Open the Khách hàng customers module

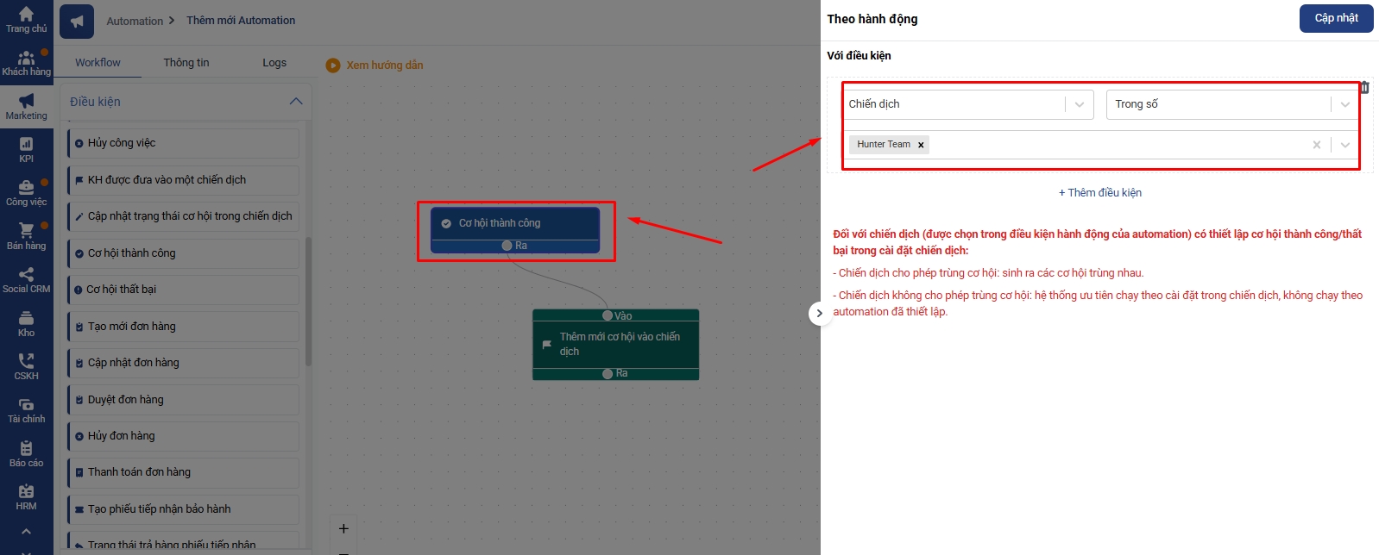point(26,63)
